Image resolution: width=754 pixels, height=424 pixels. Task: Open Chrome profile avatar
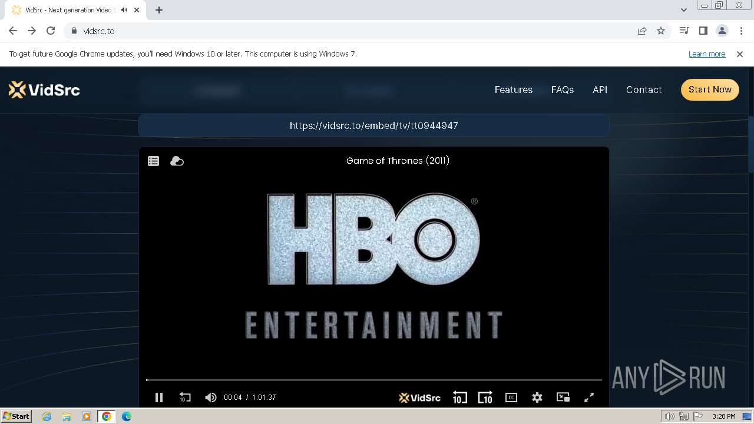722,31
